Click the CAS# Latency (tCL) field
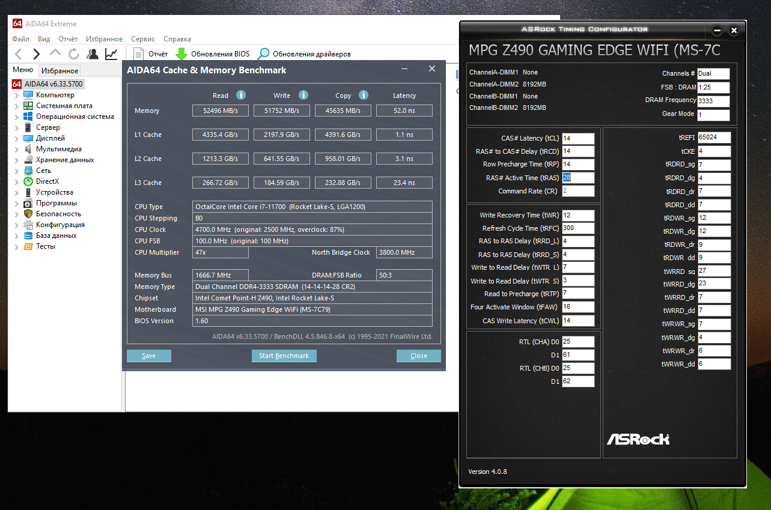771x510 pixels. coord(578,138)
